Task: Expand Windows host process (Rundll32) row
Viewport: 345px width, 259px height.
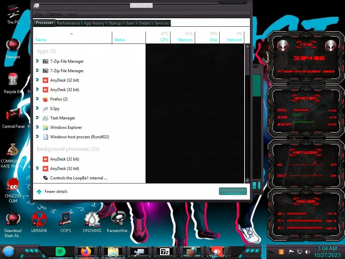Action: coord(37,137)
